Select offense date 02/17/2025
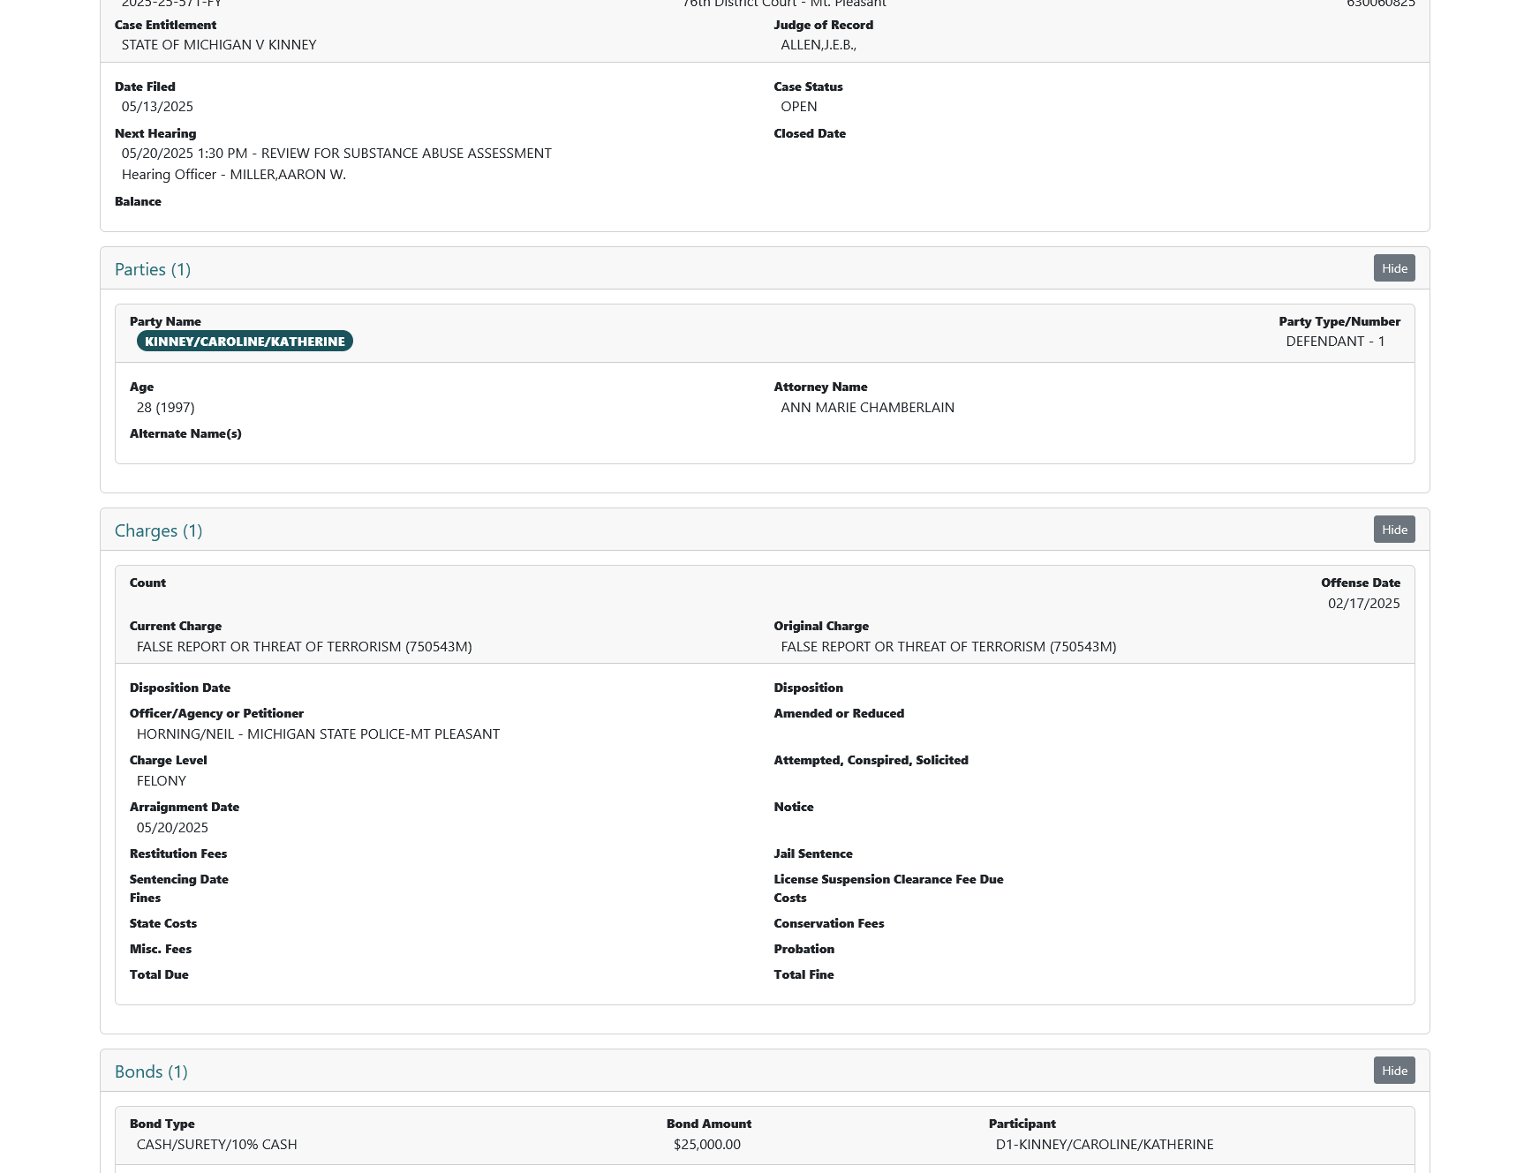The width and height of the screenshot is (1524, 1173). click(x=1364, y=604)
